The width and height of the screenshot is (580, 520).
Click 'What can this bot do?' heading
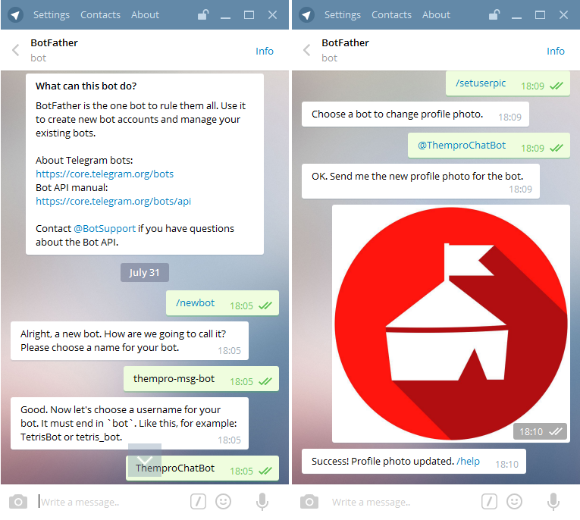(86, 86)
